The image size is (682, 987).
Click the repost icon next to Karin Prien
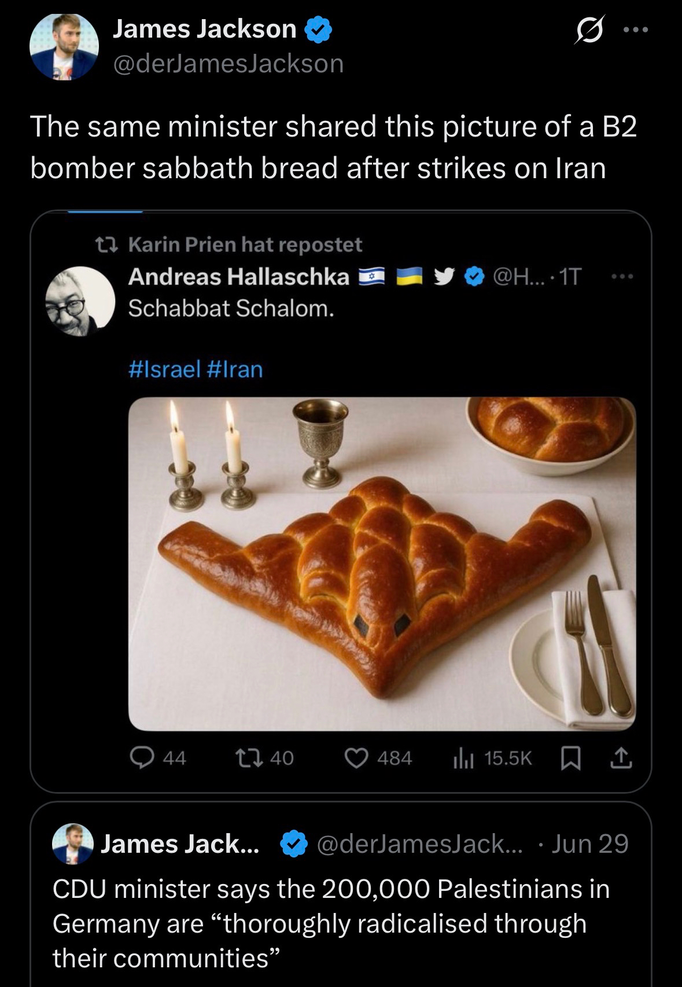pyautogui.click(x=107, y=245)
